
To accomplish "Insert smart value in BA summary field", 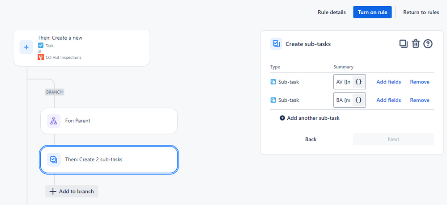I will pyautogui.click(x=358, y=100).
